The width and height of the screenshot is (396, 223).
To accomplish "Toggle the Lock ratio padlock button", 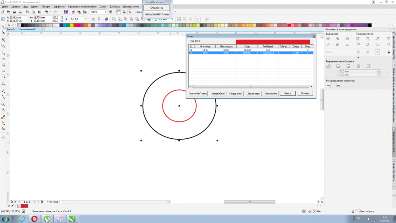I will click(67, 19).
